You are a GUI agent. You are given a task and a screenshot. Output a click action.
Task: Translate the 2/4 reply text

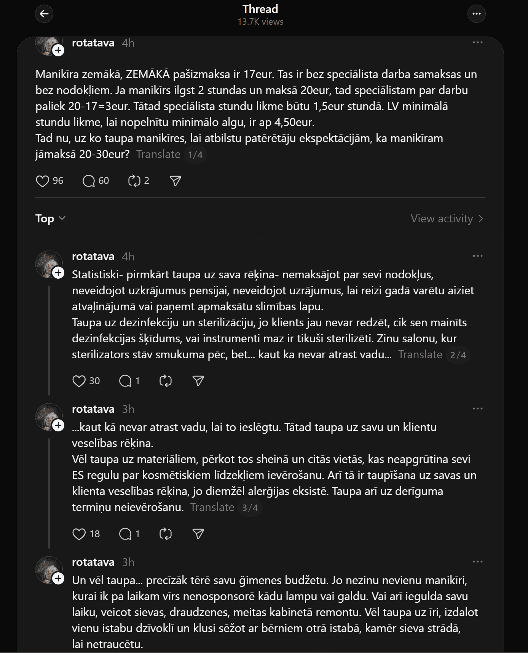(x=420, y=354)
